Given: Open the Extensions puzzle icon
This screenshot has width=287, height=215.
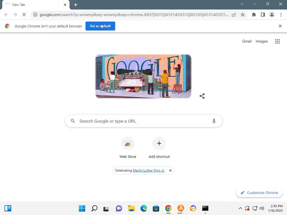Looking at the screenshot, I should tap(254, 15).
